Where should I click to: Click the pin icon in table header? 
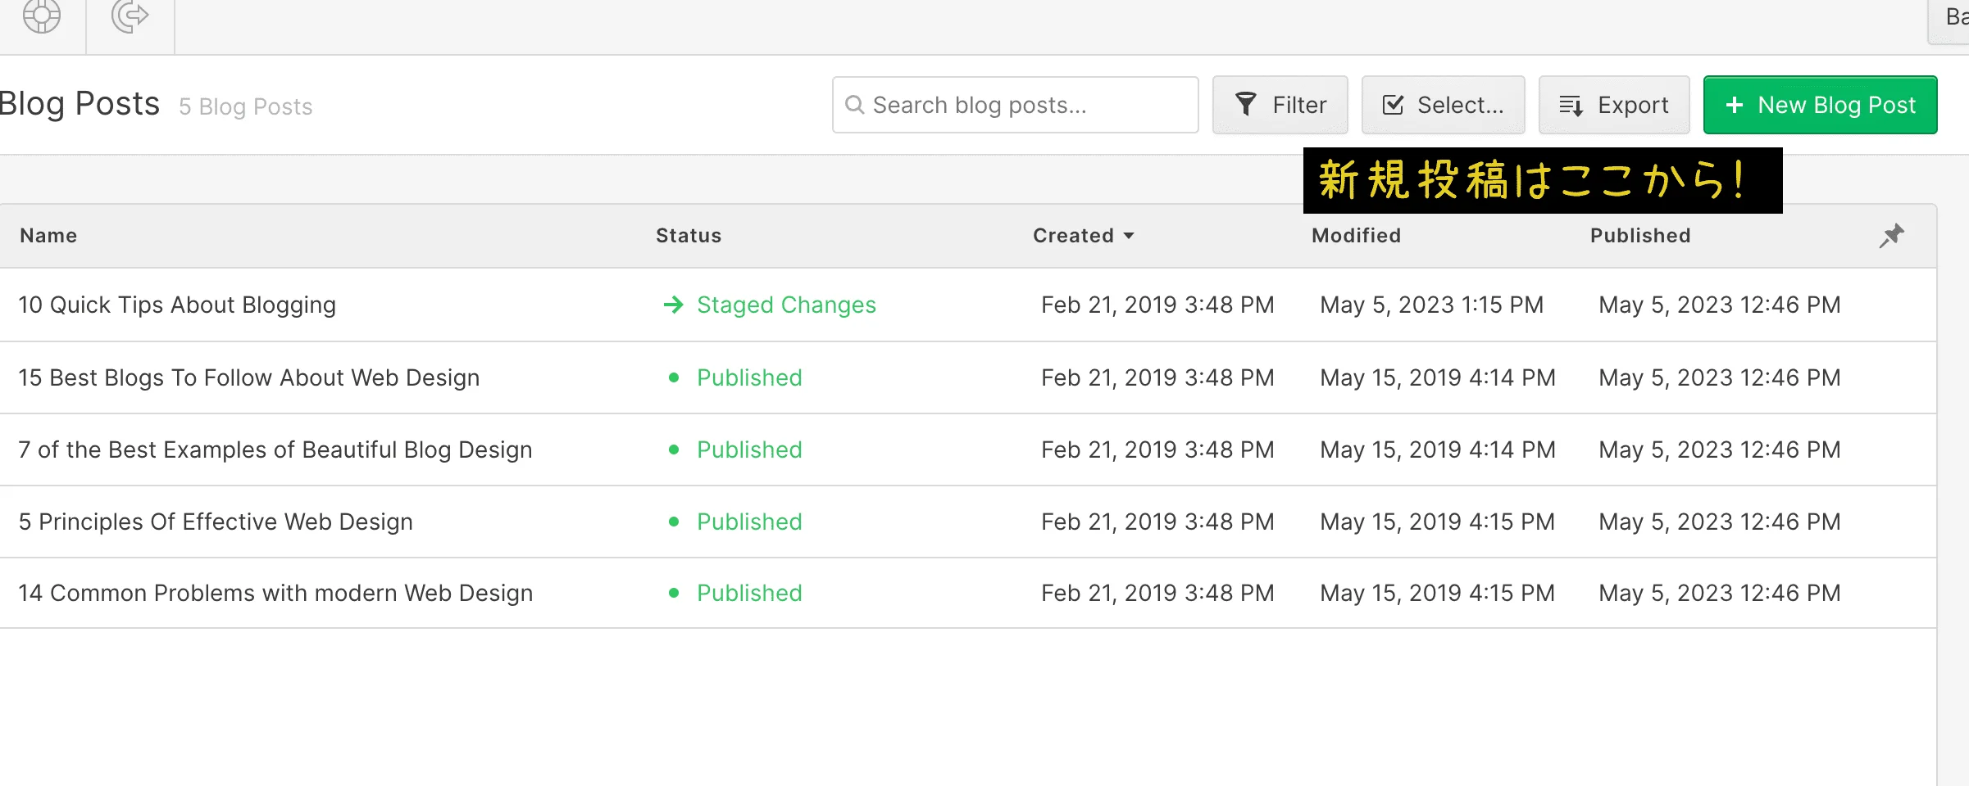coord(1892,236)
